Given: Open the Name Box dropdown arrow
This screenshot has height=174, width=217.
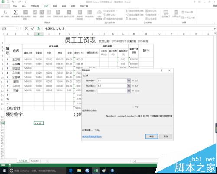Looking at the screenshot, I should point(16,28).
